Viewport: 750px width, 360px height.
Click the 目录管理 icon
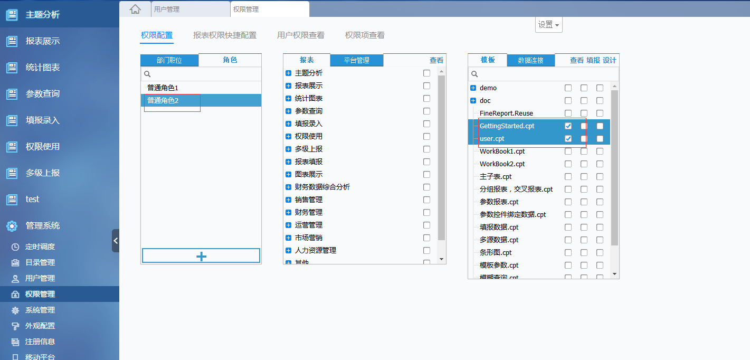click(x=15, y=262)
